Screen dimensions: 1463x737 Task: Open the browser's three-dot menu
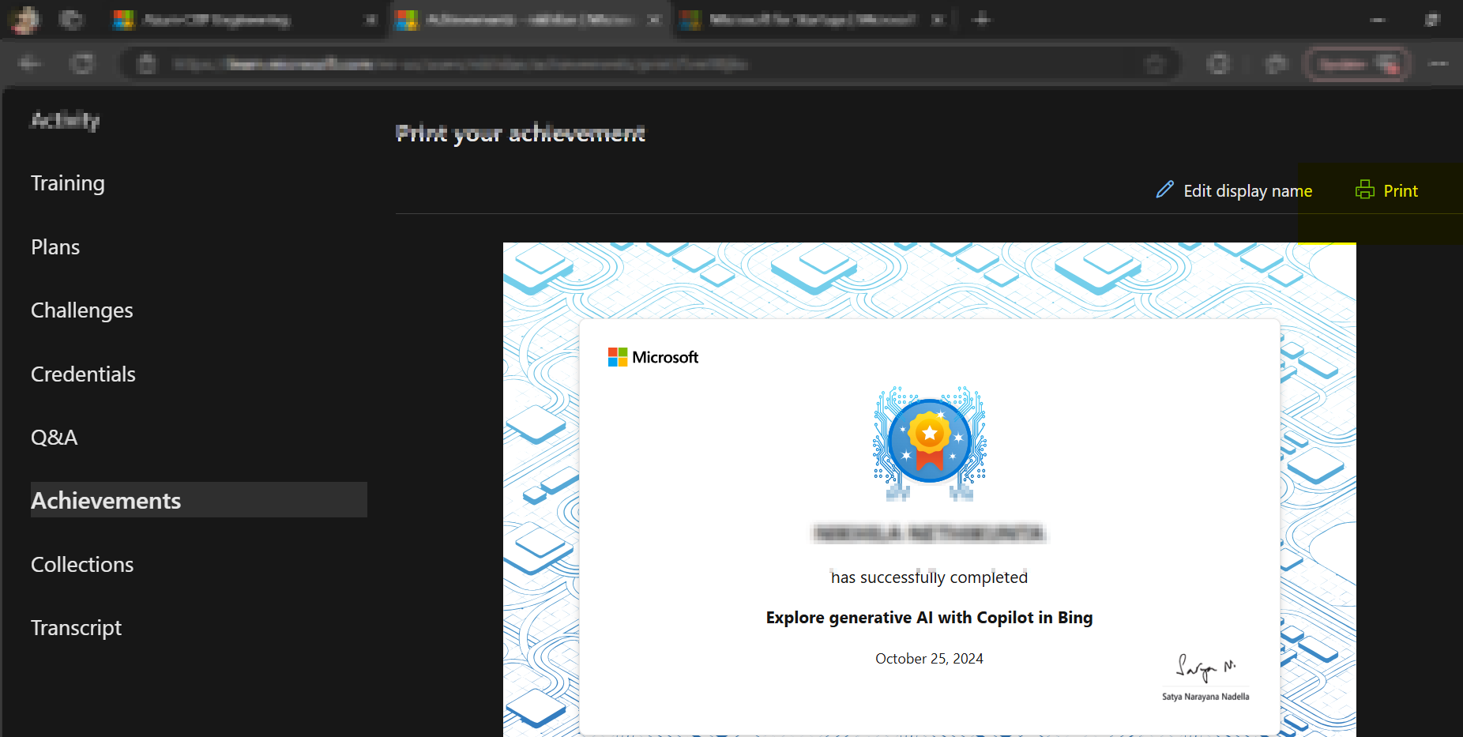pyautogui.click(x=1439, y=63)
